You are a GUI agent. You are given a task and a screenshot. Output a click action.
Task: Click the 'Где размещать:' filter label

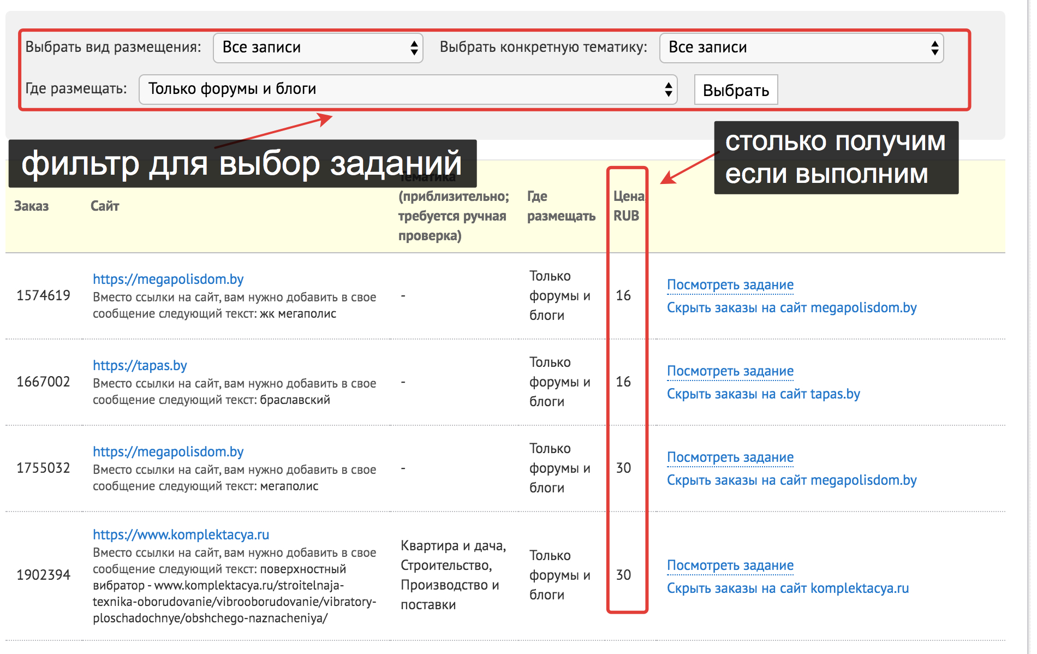(76, 88)
